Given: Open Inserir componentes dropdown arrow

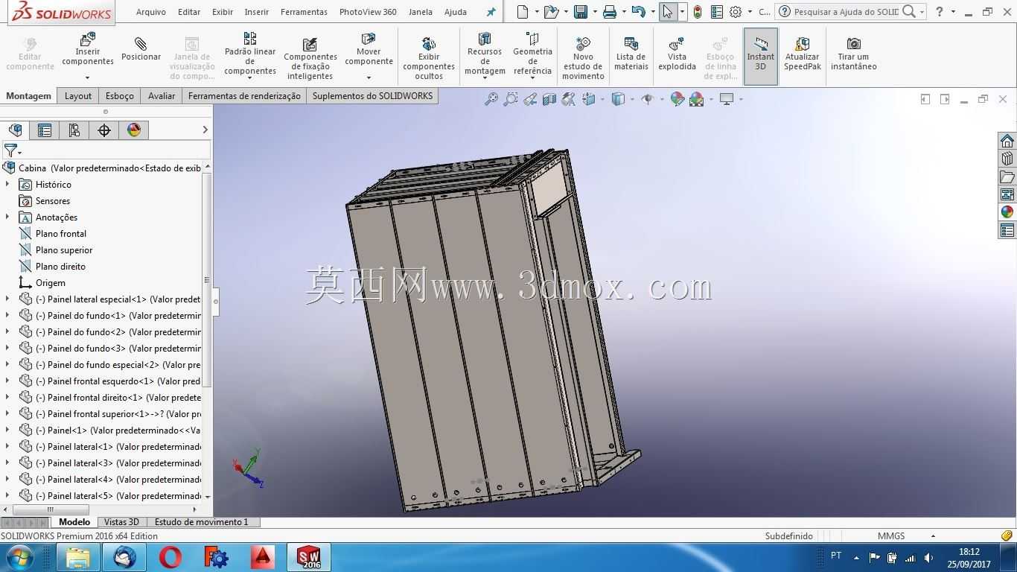Looking at the screenshot, I should (x=87, y=77).
